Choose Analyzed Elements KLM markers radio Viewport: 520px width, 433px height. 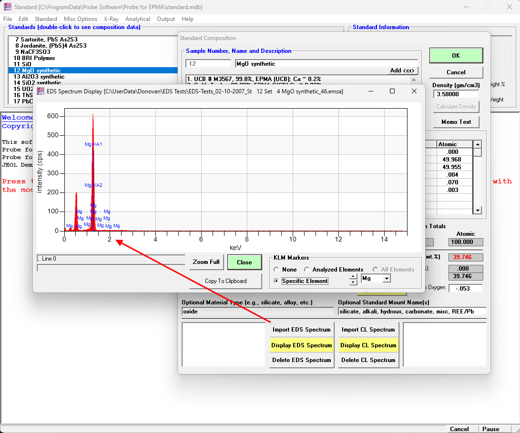pyautogui.click(x=307, y=270)
